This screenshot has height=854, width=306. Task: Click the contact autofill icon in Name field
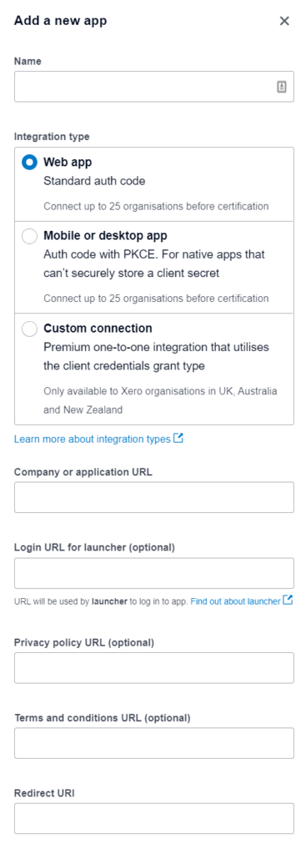(x=282, y=87)
